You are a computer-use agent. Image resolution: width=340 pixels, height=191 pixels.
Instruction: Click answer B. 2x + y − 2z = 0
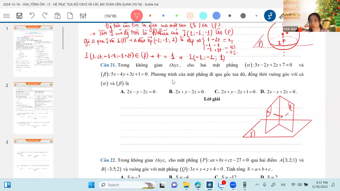pos(187,92)
